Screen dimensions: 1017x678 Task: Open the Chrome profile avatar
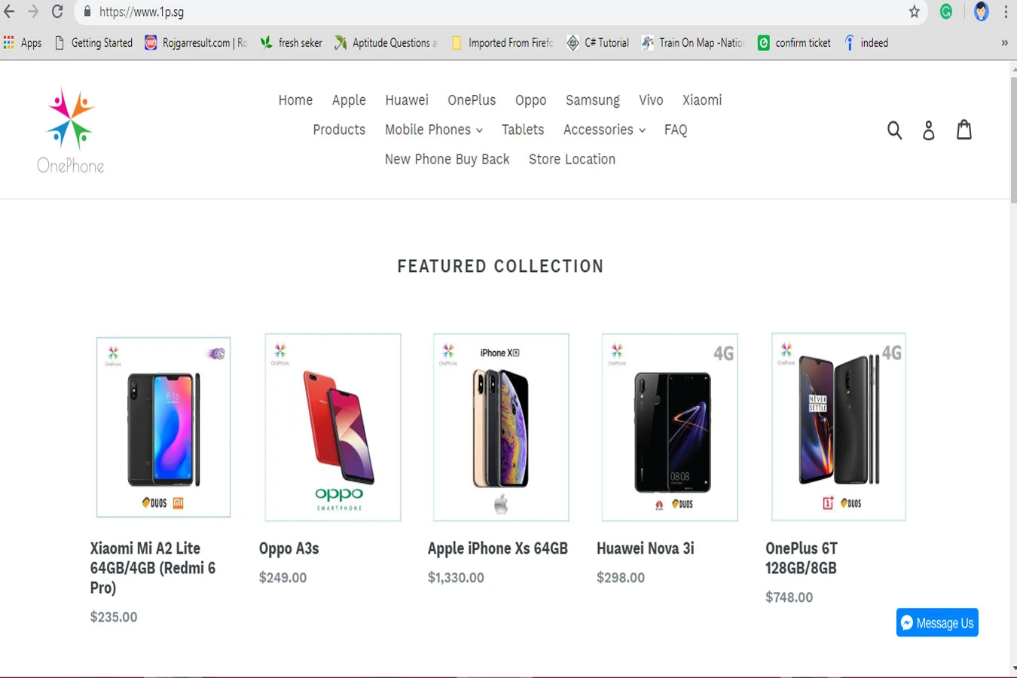(981, 11)
